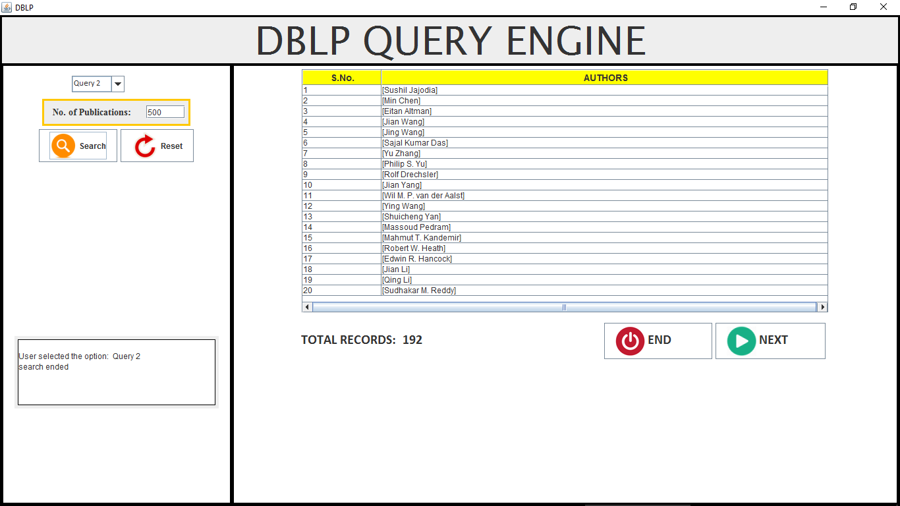Click the horizontal scrollbar thumb
Screen dimensions: 900x506
pos(564,307)
